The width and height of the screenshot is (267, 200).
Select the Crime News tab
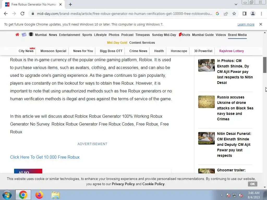click(138, 51)
